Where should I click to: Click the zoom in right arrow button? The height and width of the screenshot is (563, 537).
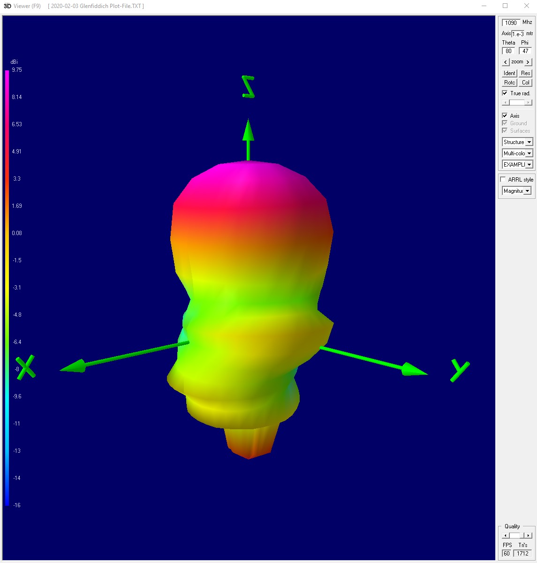(528, 62)
